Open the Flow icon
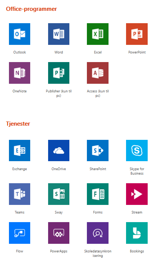Viewport: 157px width, 261px height. (20, 233)
